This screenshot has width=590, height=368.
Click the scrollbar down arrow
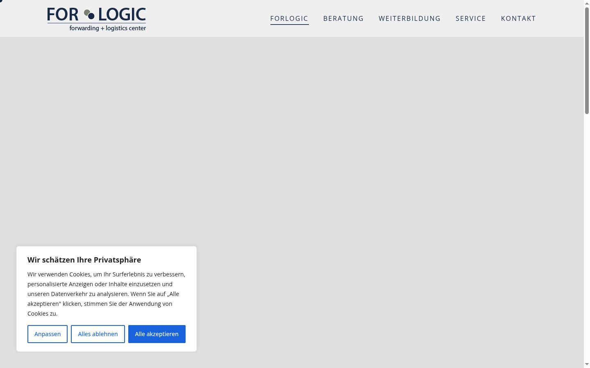[x=587, y=364]
